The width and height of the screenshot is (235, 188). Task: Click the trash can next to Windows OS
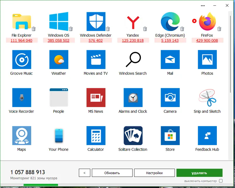71,29
